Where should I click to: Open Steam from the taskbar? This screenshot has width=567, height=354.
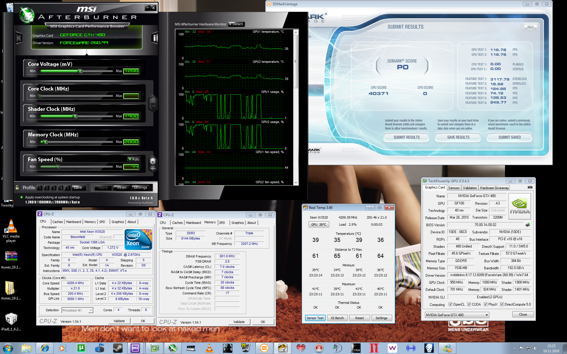point(118,348)
